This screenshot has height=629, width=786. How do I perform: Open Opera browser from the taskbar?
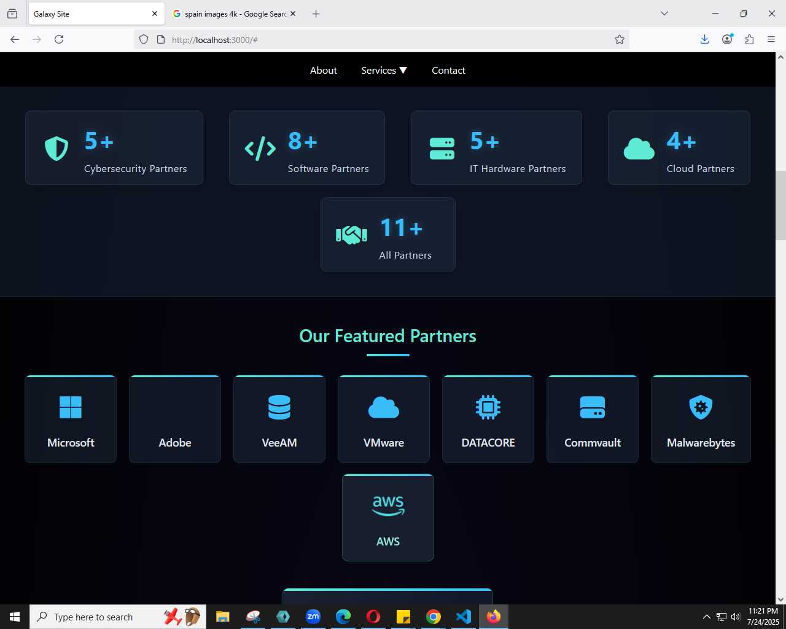click(x=373, y=617)
